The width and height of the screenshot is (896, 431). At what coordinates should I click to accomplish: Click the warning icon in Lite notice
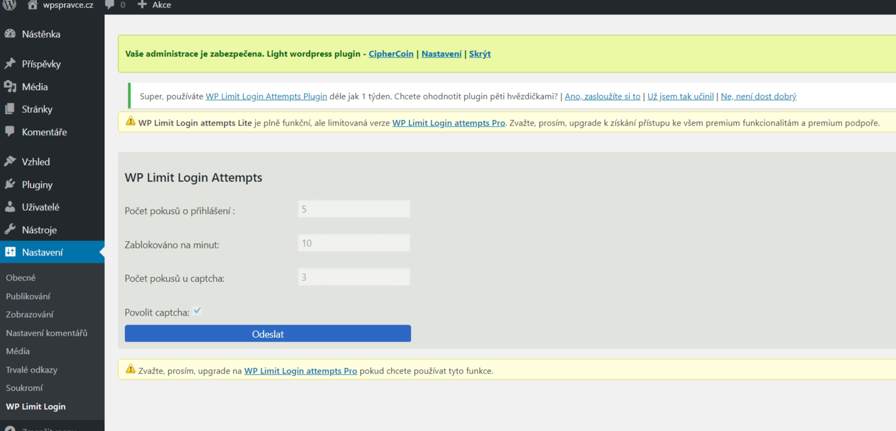[131, 122]
